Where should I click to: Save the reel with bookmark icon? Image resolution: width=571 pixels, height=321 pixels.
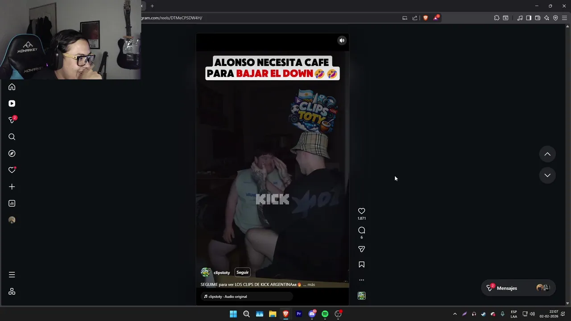pos(362,264)
